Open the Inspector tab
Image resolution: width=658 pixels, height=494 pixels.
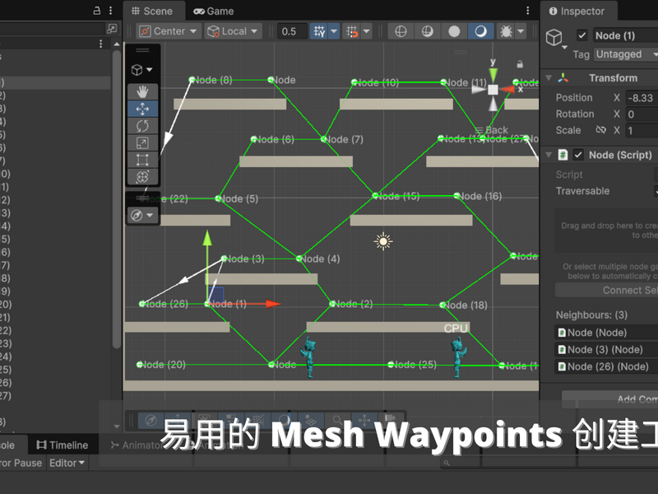[x=577, y=12]
